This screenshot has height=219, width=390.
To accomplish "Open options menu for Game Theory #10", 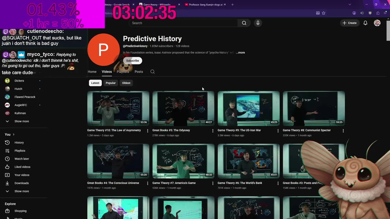I will click(x=148, y=131).
